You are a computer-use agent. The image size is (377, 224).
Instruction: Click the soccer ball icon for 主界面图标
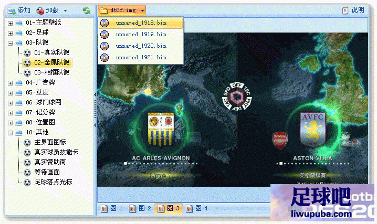tap(27, 143)
